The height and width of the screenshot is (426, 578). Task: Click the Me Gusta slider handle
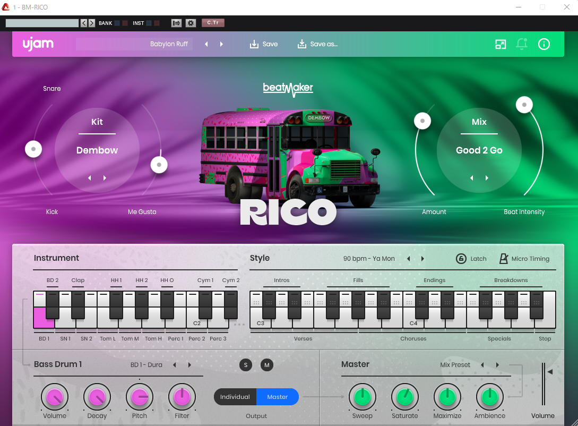tap(159, 165)
